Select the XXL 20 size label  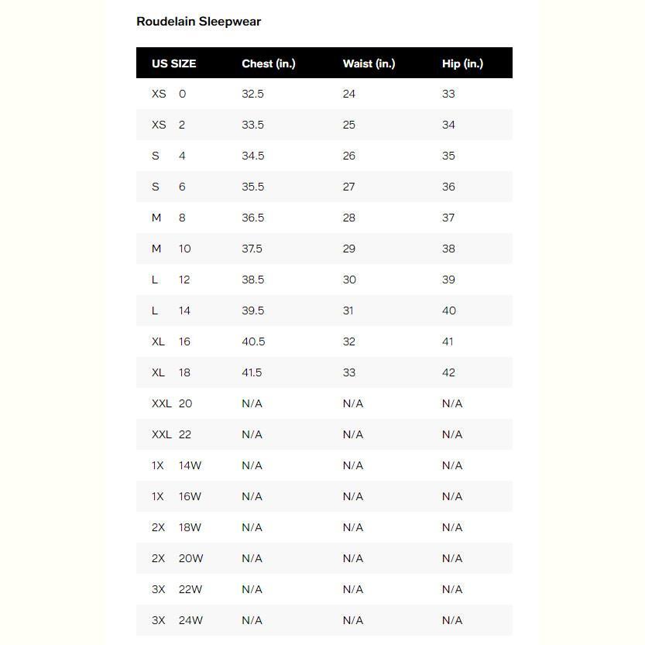pyautogui.click(x=172, y=403)
